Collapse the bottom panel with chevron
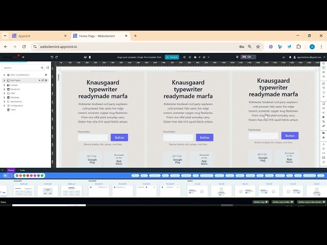The height and width of the screenshot is (245, 327). tap(3, 170)
